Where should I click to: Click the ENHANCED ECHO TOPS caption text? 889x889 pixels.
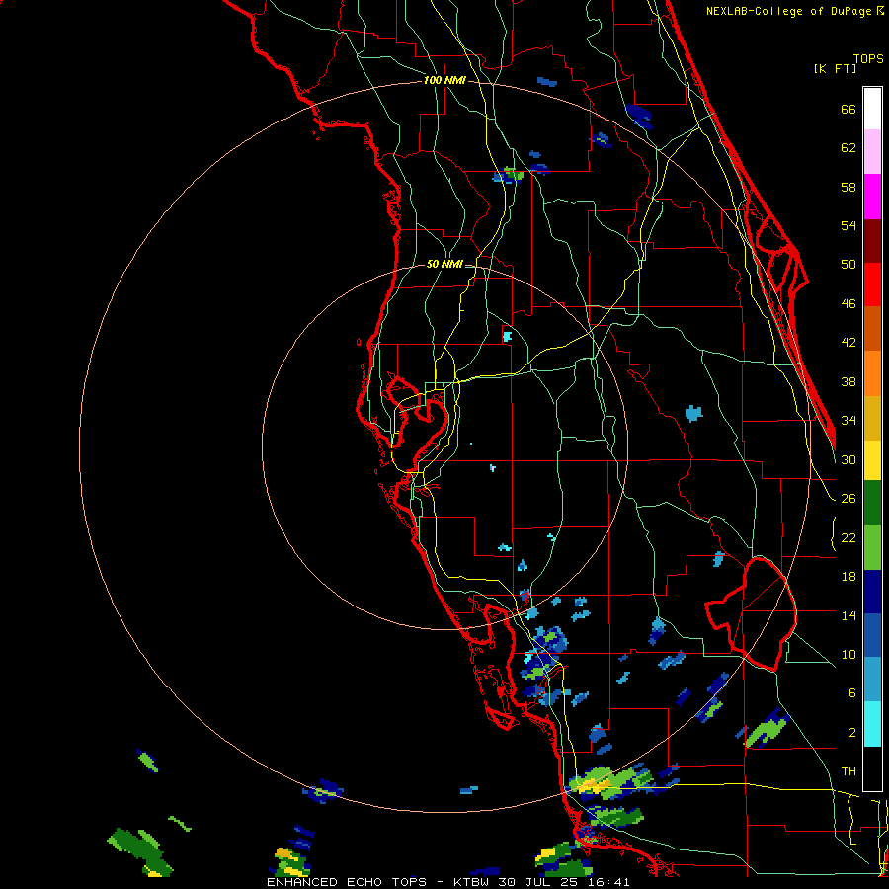(352, 882)
